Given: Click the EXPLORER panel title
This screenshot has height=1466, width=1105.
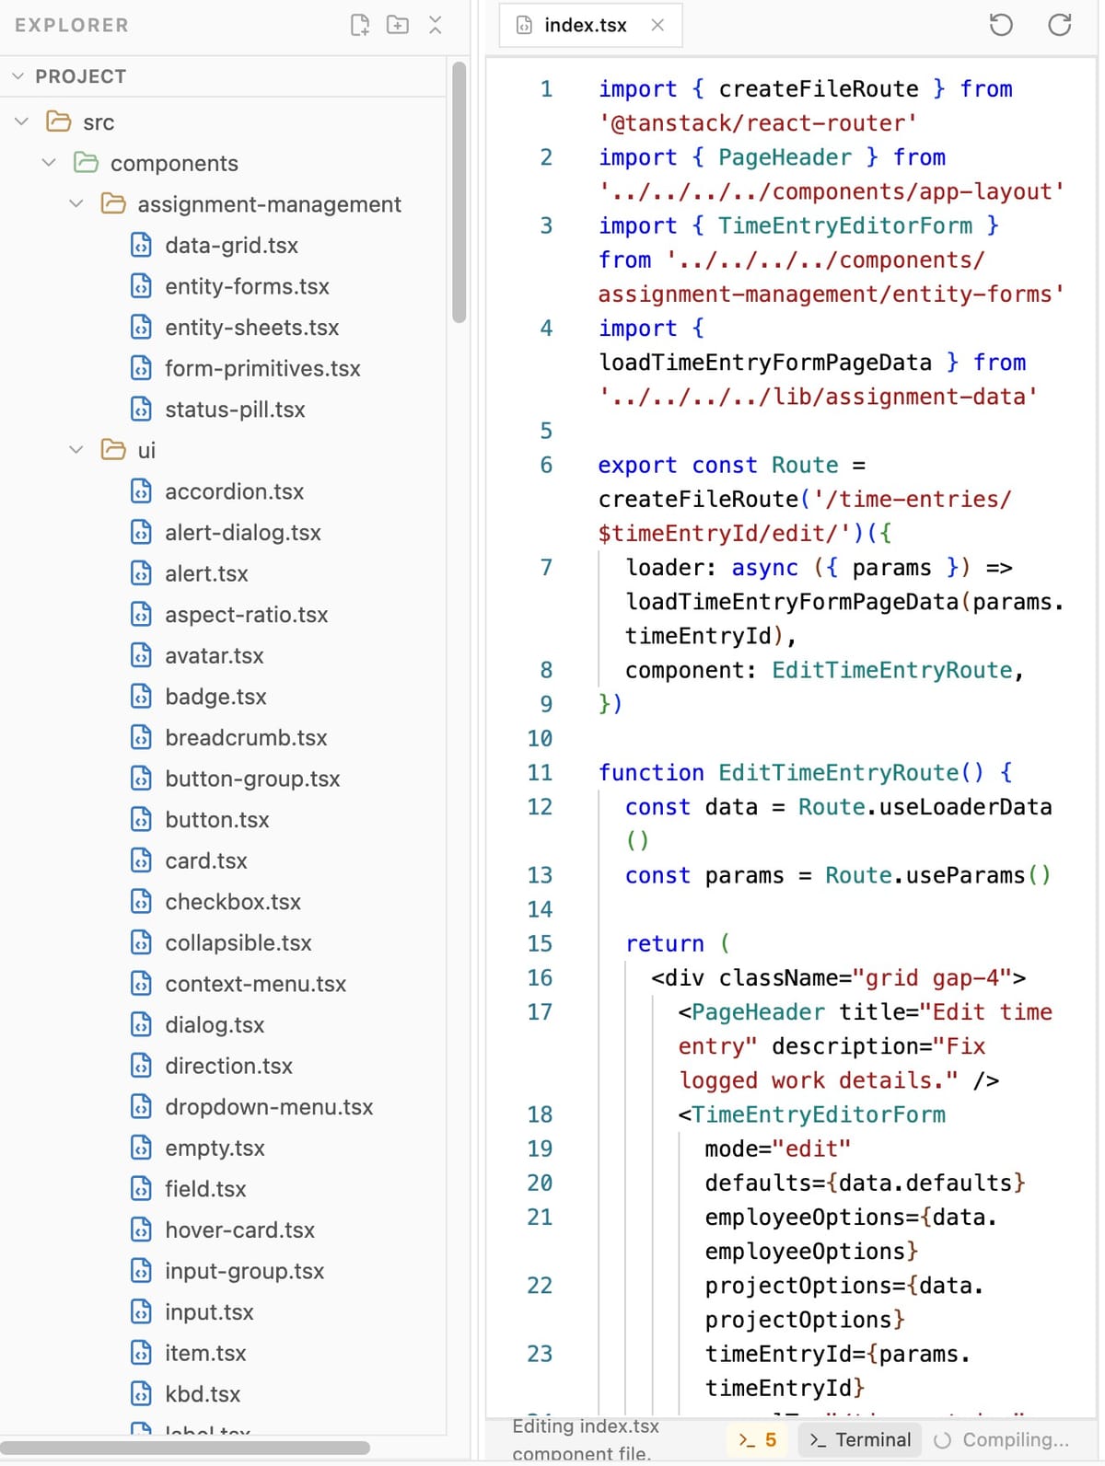Looking at the screenshot, I should click(72, 25).
